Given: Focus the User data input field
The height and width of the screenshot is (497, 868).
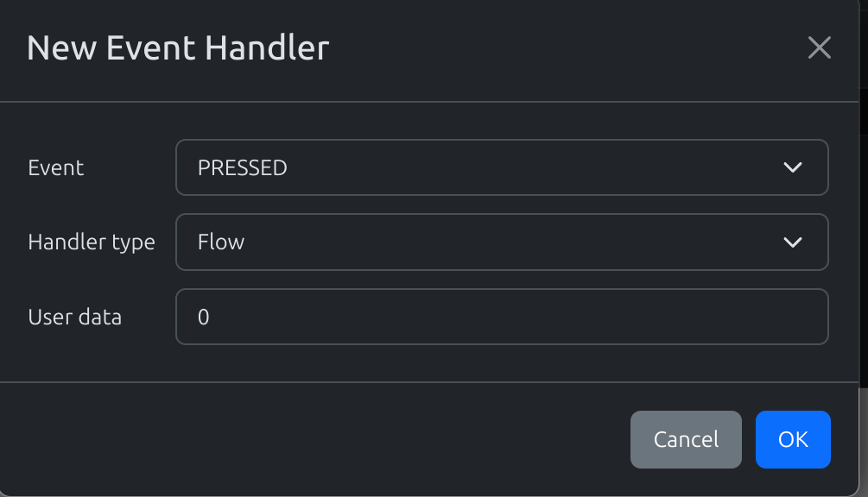Looking at the screenshot, I should [501, 317].
